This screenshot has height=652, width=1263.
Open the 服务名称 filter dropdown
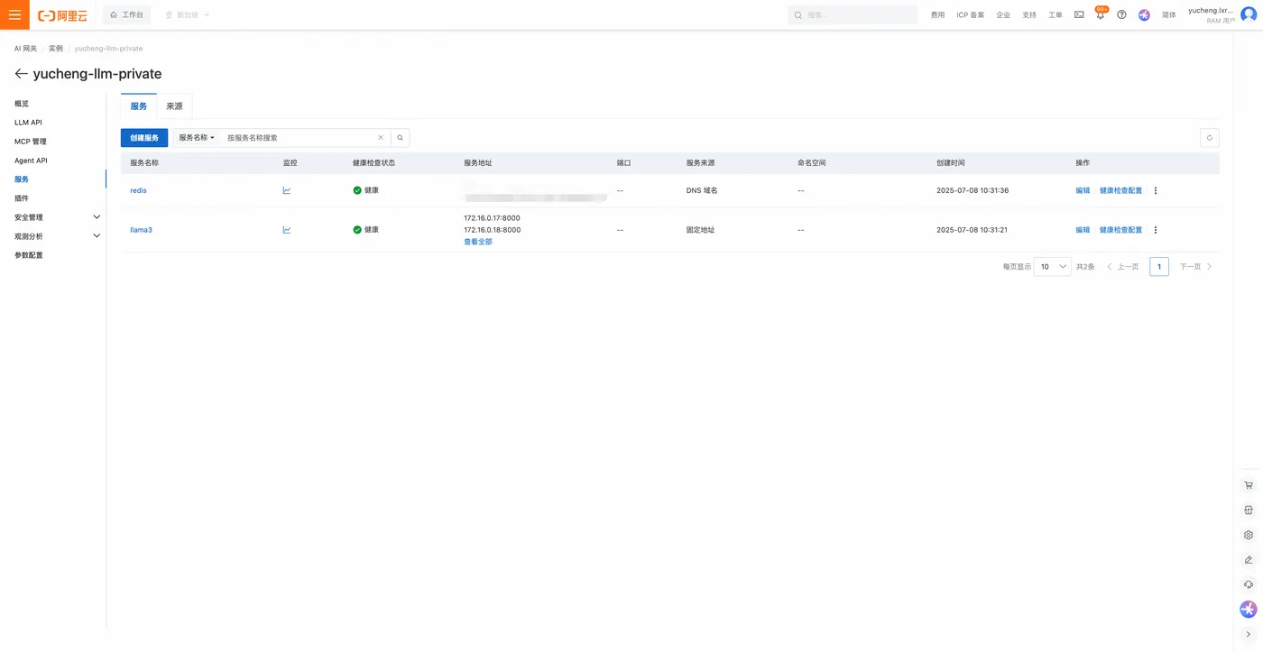click(197, 138)
